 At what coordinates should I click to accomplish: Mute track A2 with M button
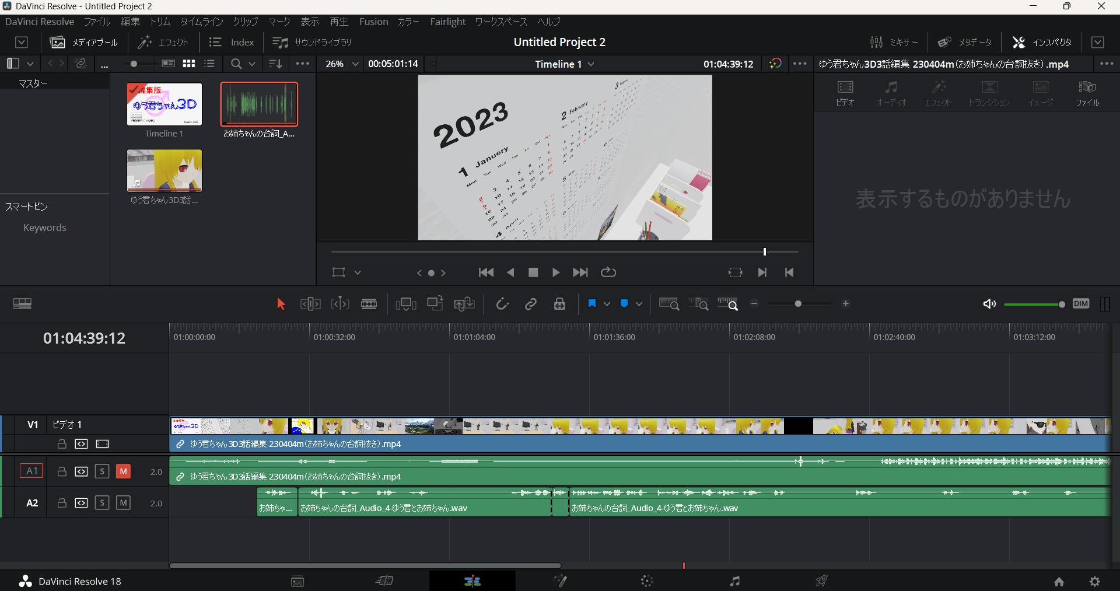pos(123,503)
